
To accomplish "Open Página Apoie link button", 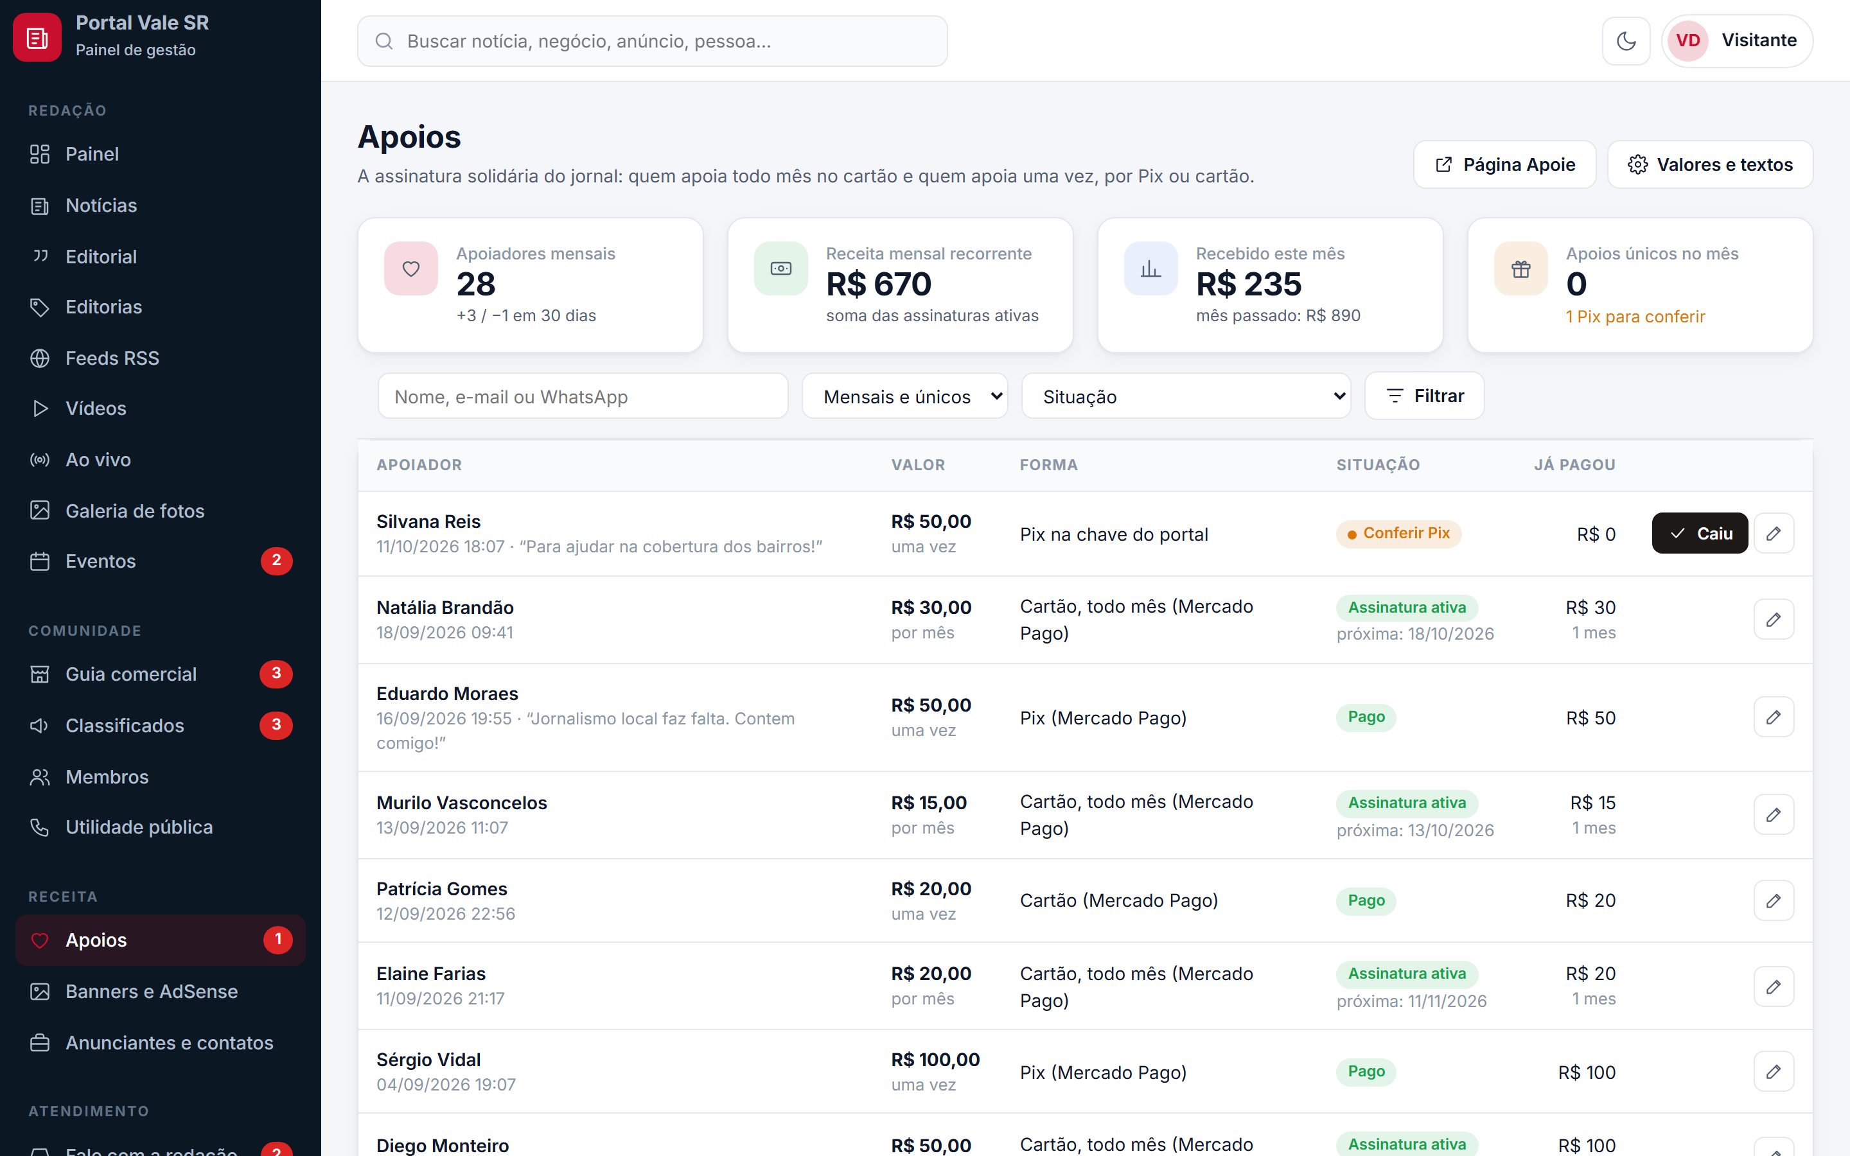I will [1504, 164].
